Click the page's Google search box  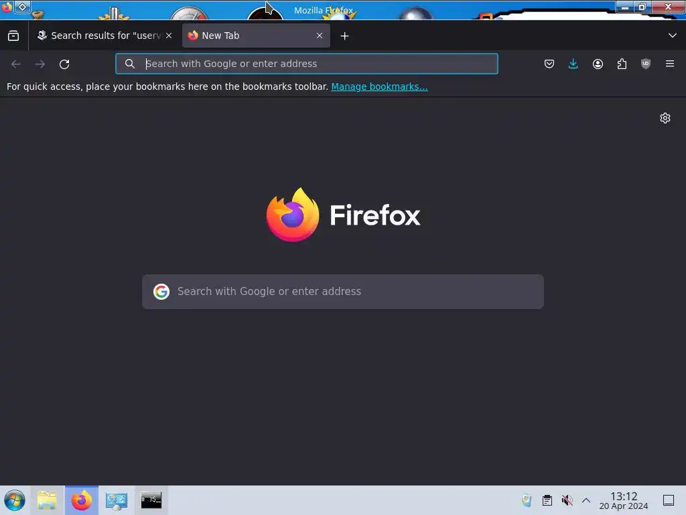tap(343, 292)
